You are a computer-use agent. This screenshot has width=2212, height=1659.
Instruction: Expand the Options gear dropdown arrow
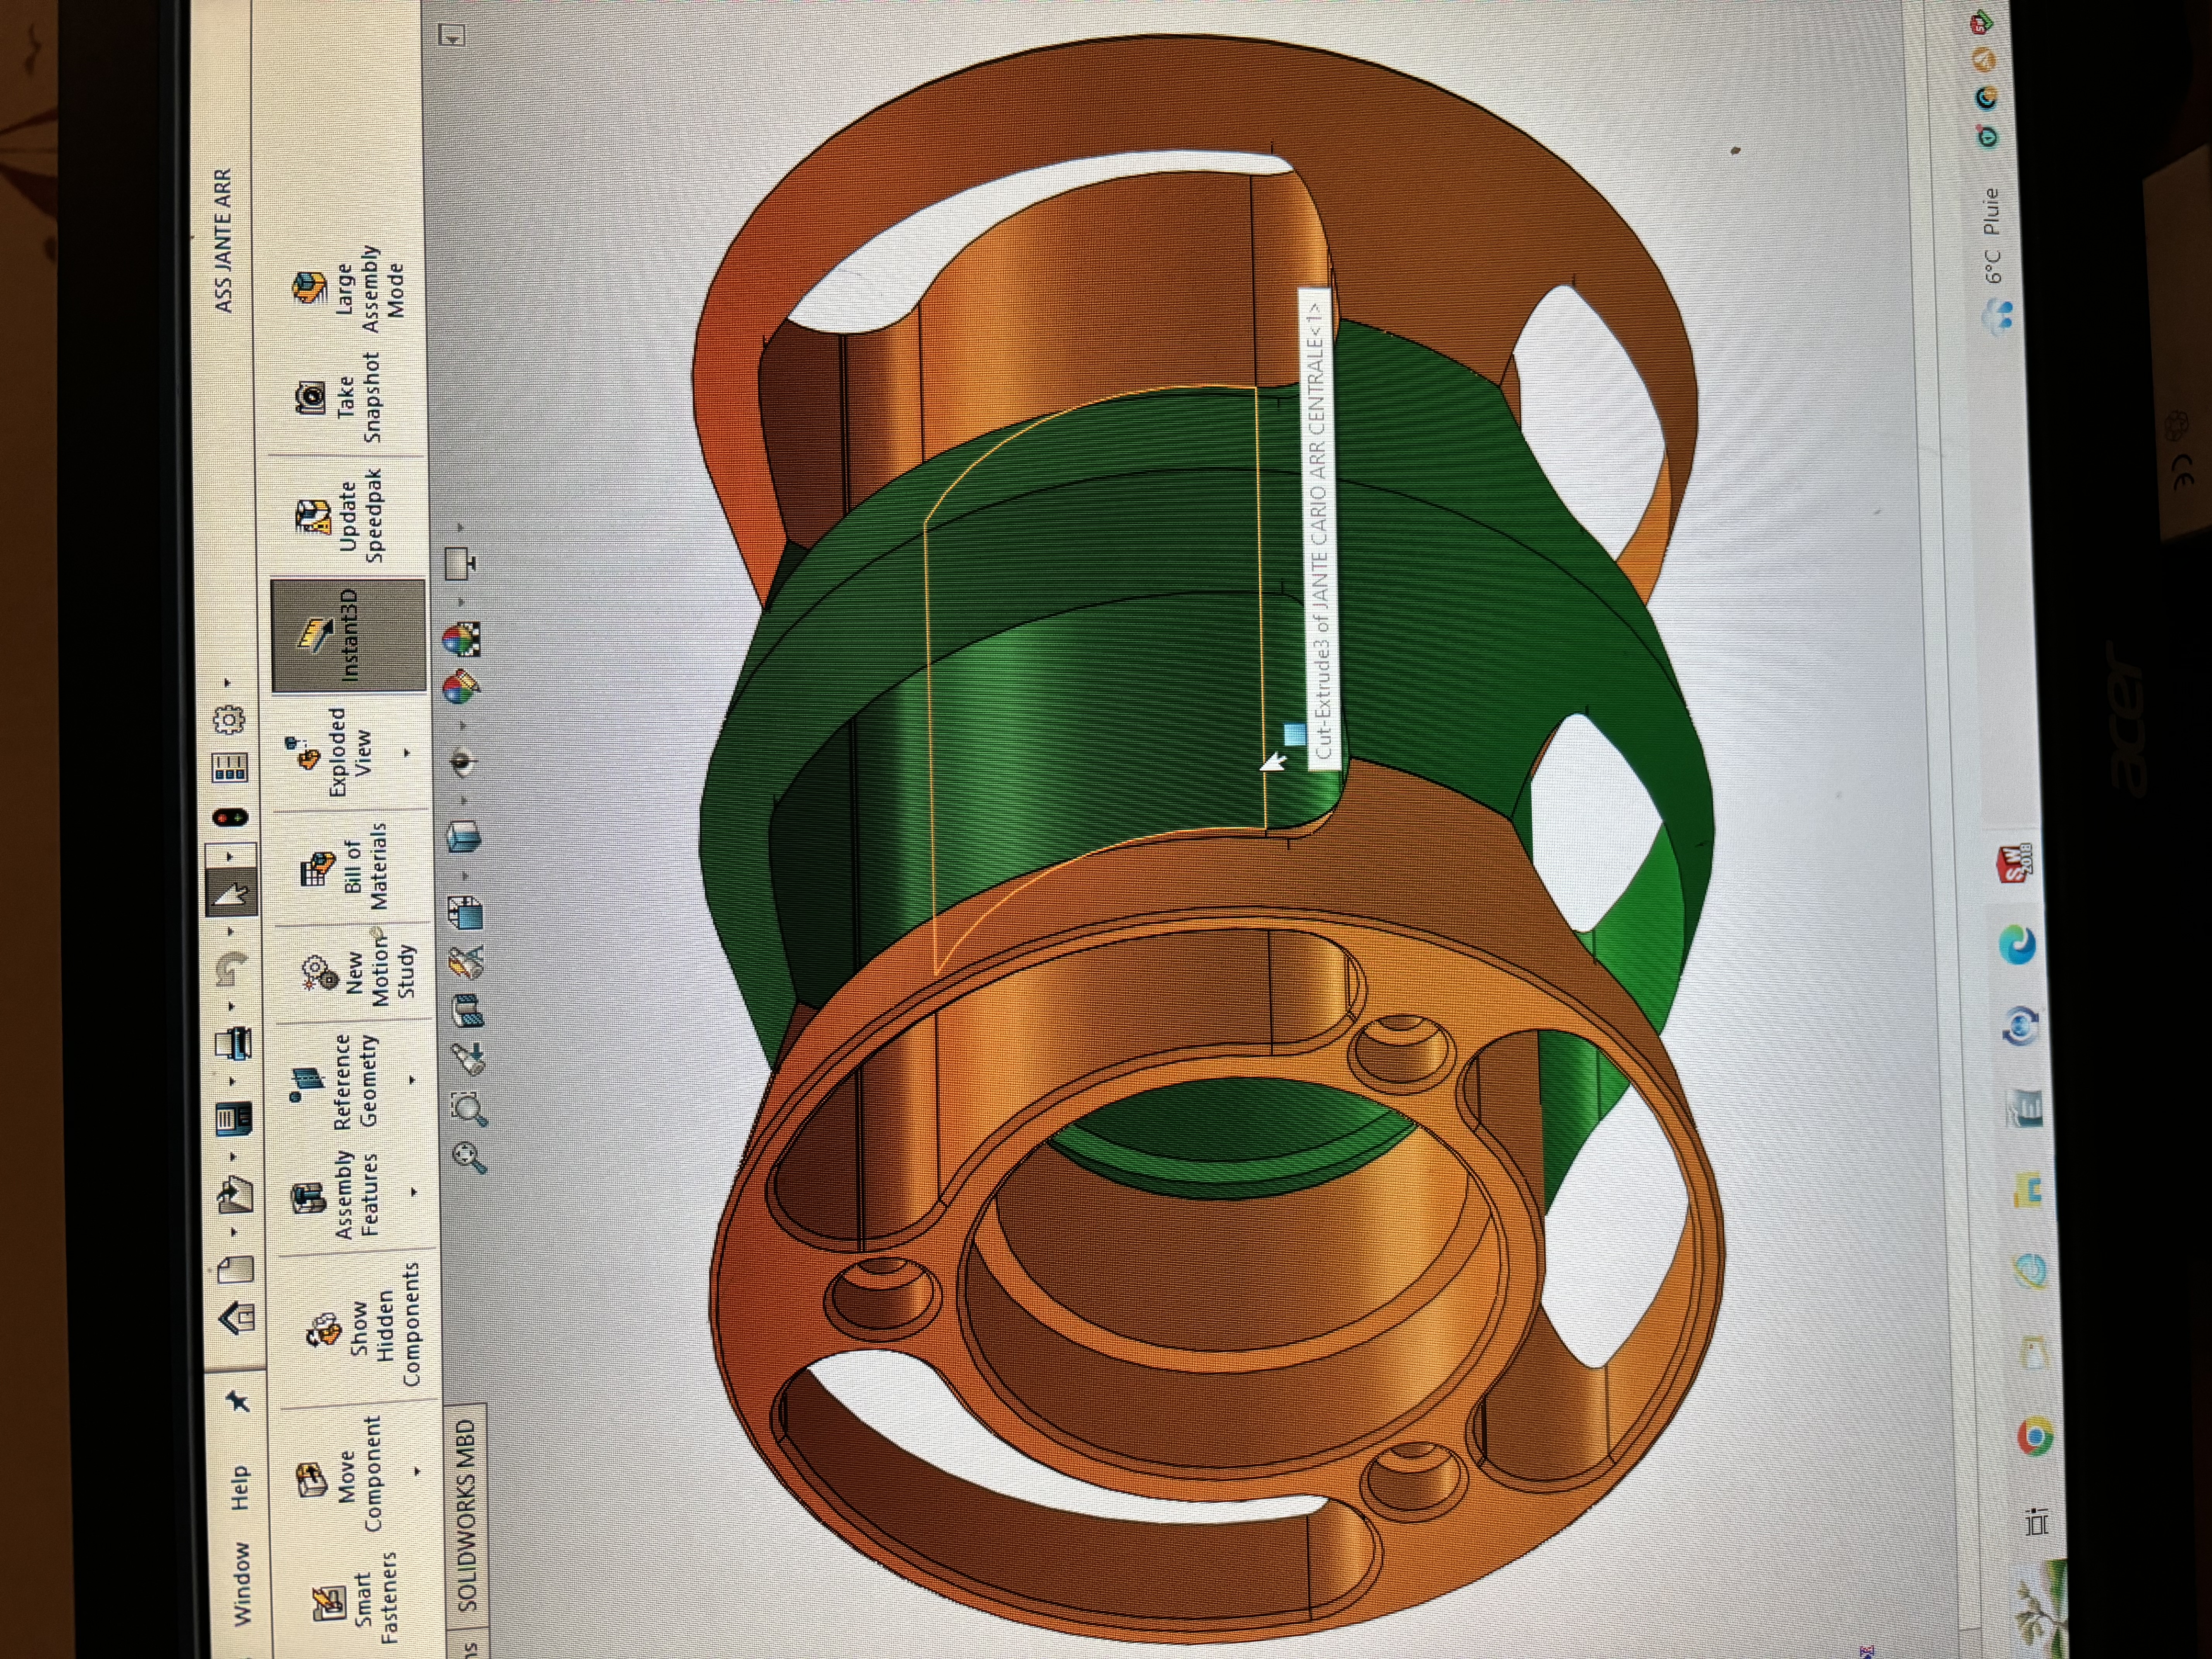click(x=227, y=683)
